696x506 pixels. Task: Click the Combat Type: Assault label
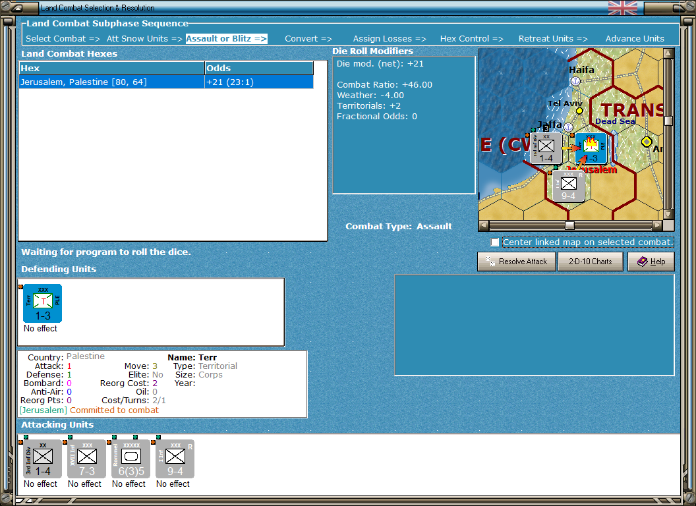399,226
